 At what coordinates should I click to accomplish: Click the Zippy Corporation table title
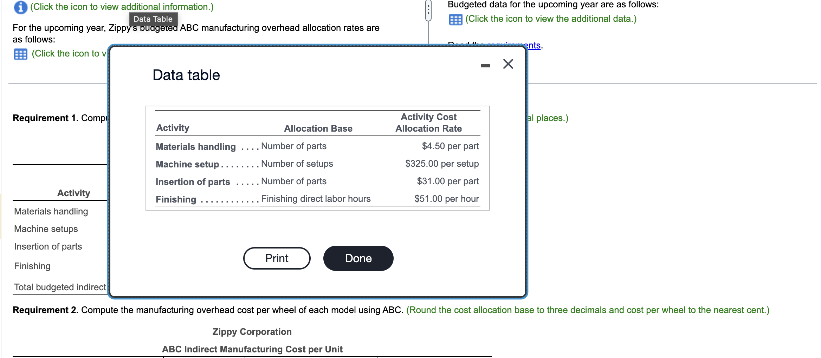[252, 331]
